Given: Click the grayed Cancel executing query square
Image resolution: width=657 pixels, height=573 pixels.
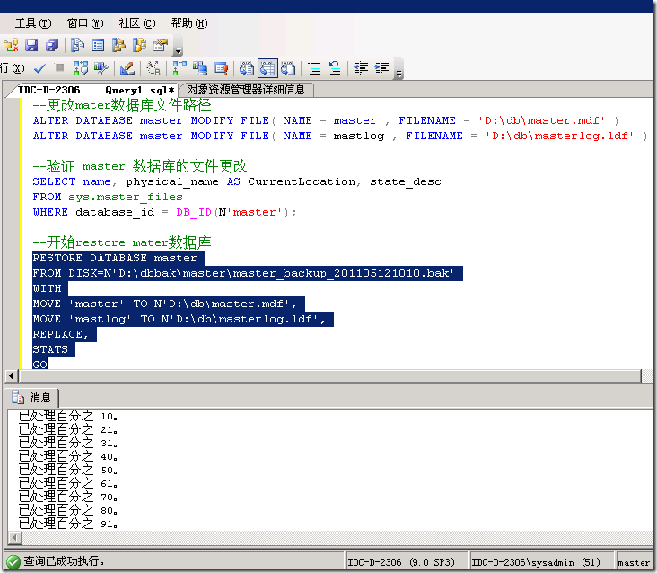Looking at the screenshot, I should [x=59, y=67].
